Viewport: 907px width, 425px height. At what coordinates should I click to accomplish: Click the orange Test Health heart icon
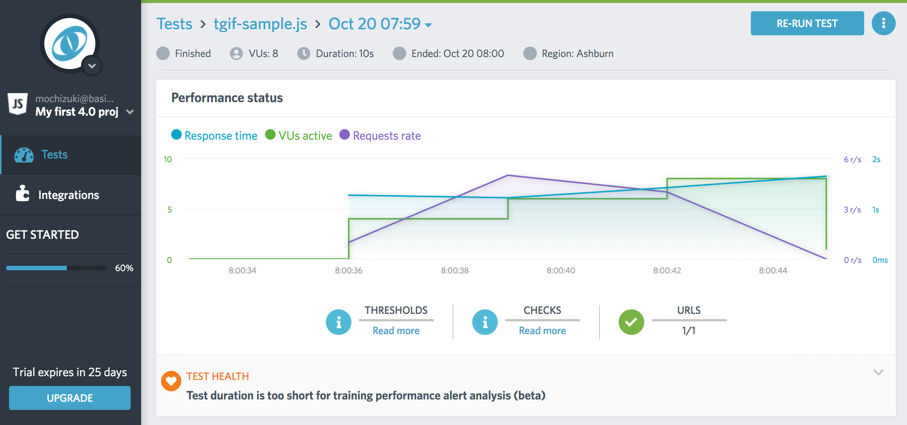pyautogui.click(x=171, y=381)
